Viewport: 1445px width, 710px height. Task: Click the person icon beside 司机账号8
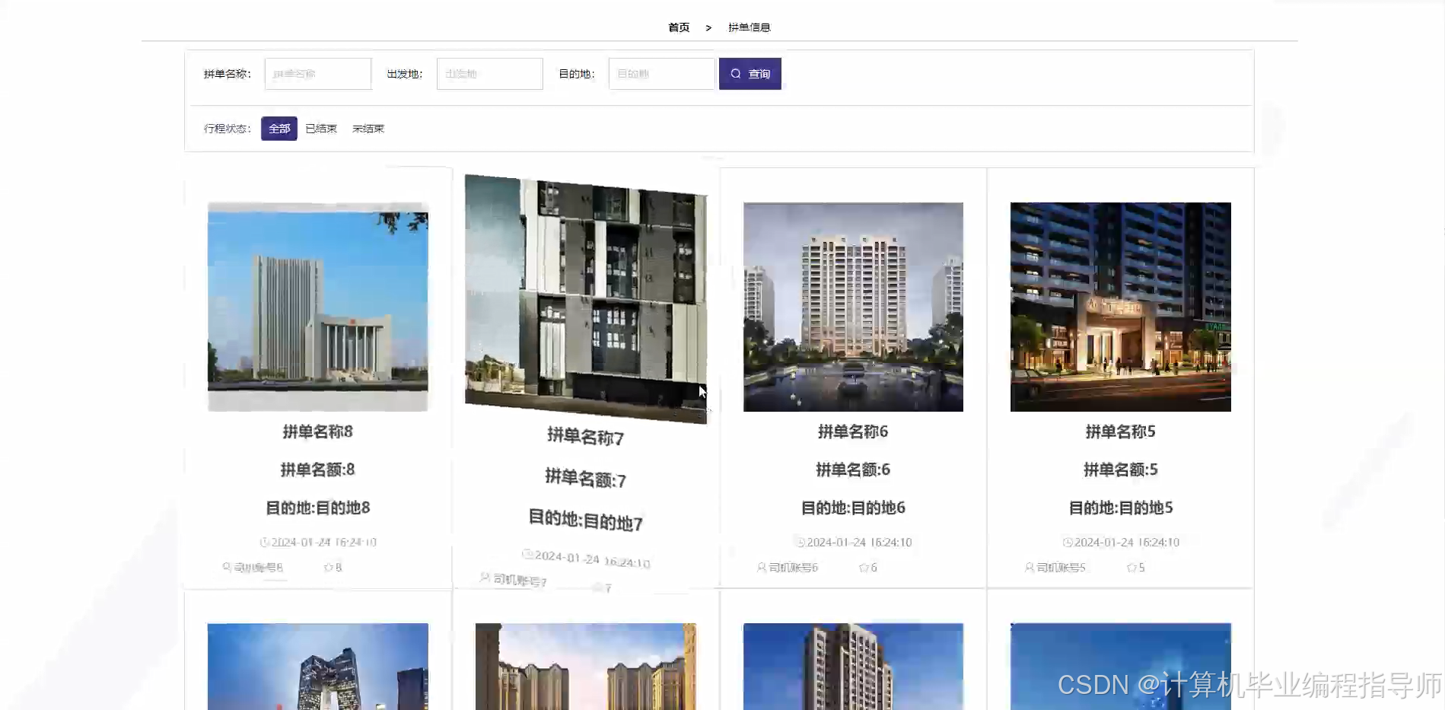[x=226, y=567]
